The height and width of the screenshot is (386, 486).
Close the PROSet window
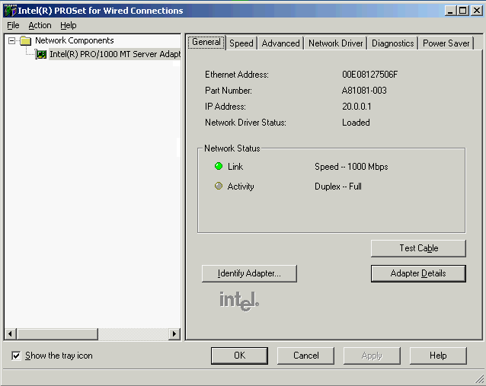click(477, 11)
